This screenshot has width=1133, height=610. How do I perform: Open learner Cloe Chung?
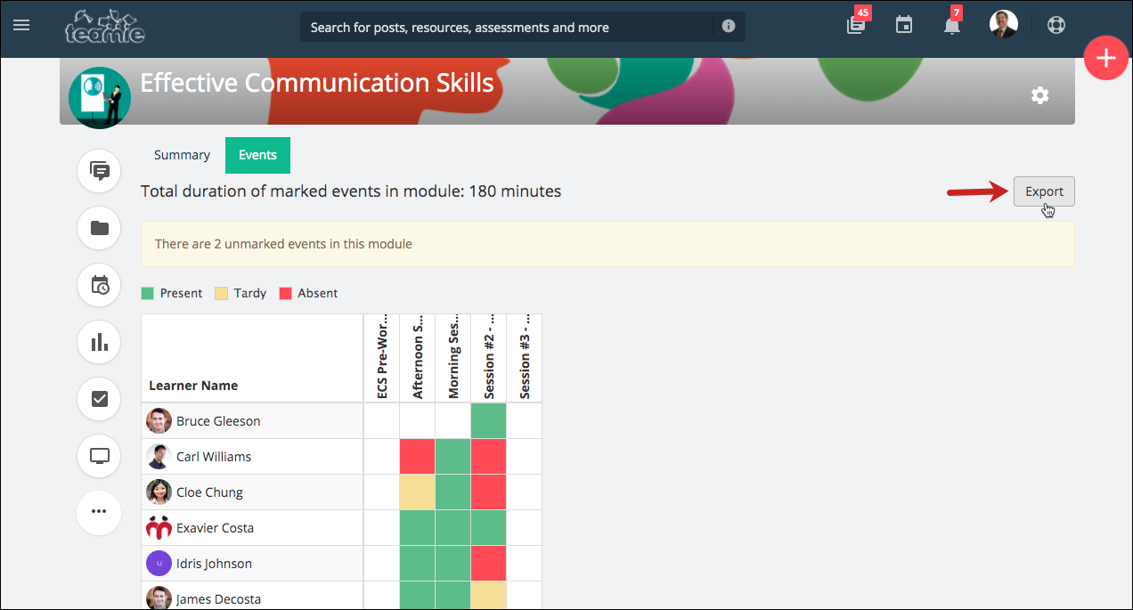tap(209, 492)
